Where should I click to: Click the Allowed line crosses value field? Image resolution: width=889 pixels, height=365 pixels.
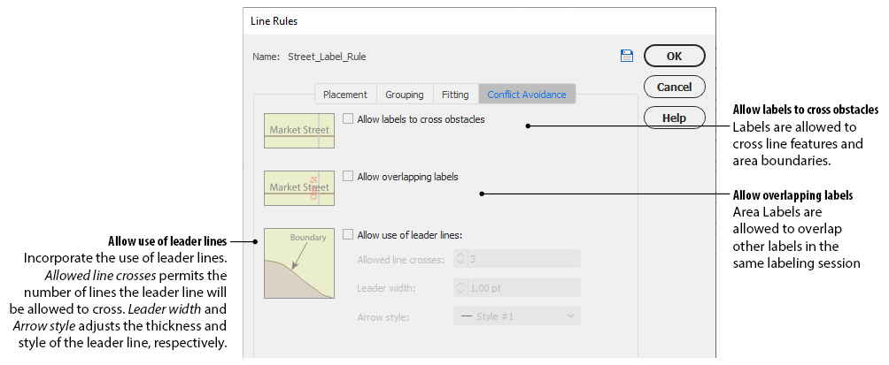522,259
